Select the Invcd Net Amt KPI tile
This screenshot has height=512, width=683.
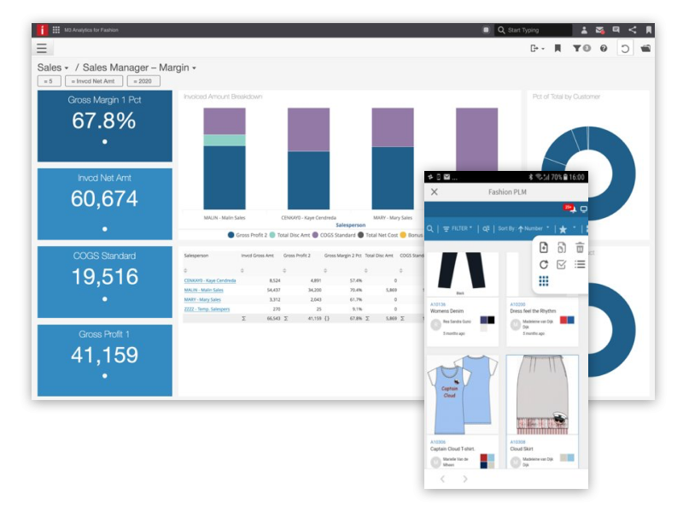(x=104, y=204)
